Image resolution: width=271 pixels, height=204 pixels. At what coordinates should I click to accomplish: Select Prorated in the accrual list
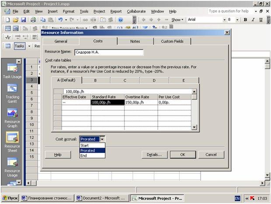[x=92, y=151]
